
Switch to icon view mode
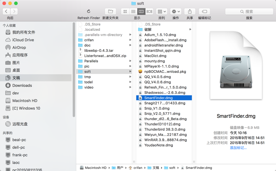(x=125, y=11)
